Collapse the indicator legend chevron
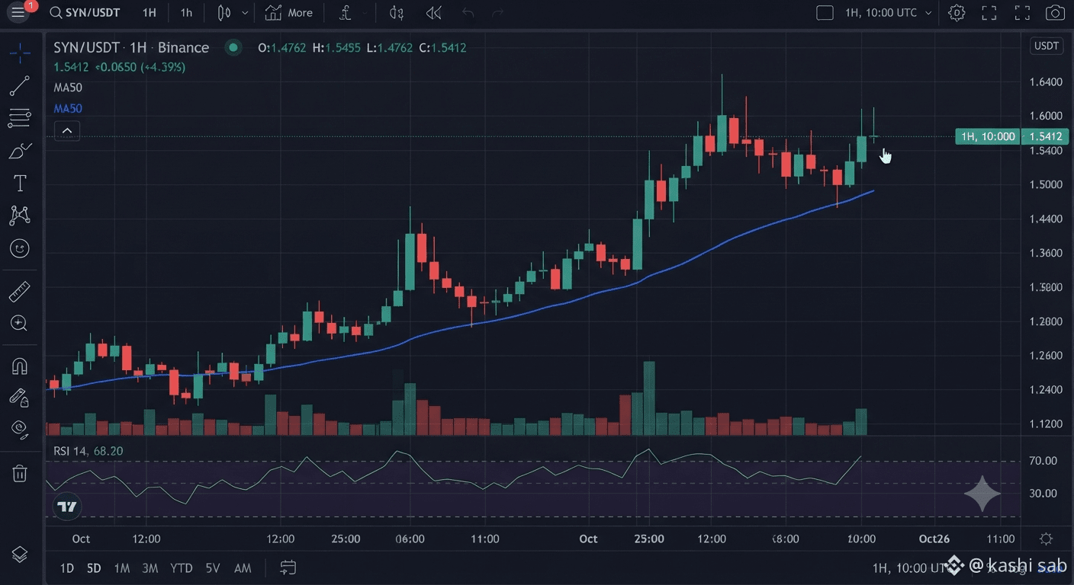The image size is (1074, 585). point(67,131)
